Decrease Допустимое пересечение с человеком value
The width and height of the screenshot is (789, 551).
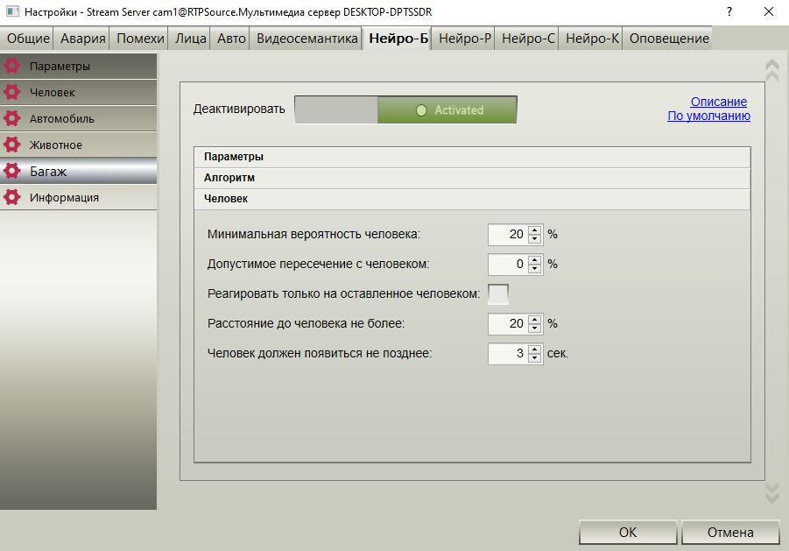pos(535,269)
